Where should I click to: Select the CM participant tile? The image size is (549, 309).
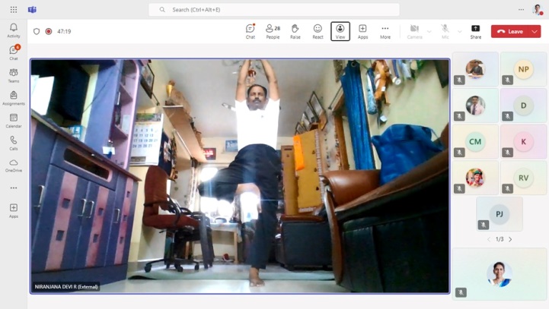475,142
